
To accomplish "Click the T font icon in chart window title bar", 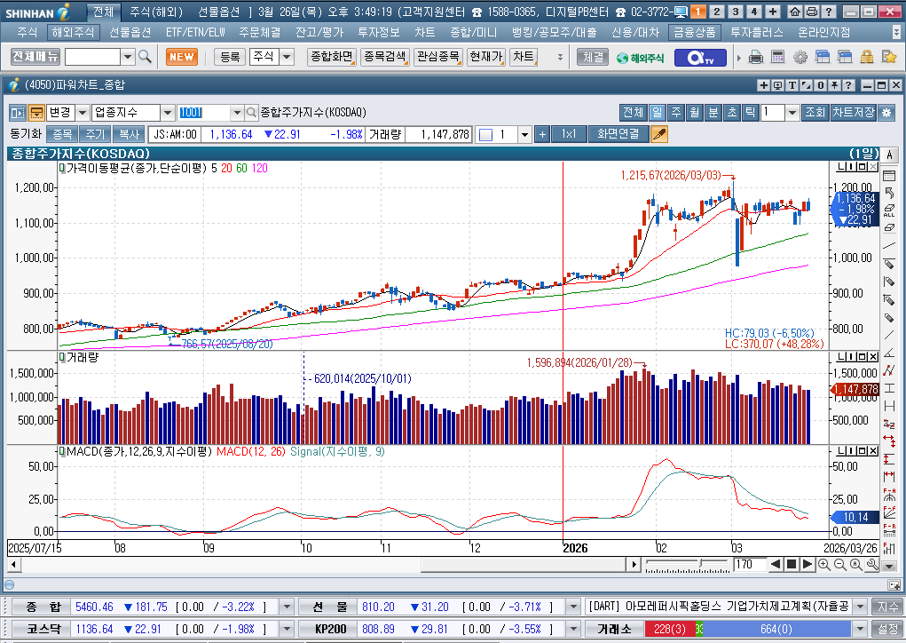I will point(792,85).
